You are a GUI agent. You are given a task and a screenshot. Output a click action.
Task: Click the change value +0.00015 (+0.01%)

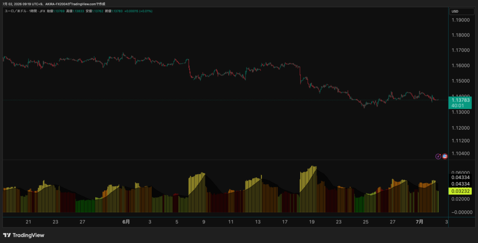[138, 11]
